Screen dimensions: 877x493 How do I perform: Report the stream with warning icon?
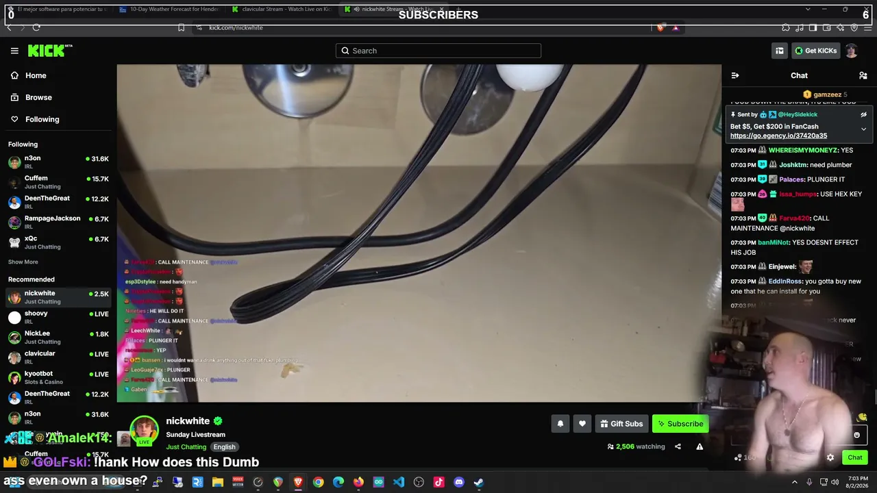tap(700, 446)
